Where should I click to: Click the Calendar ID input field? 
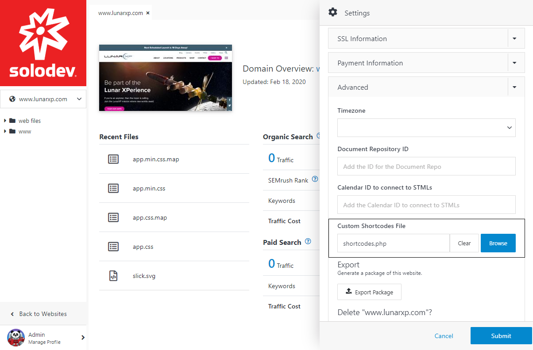tap(426, 205)
